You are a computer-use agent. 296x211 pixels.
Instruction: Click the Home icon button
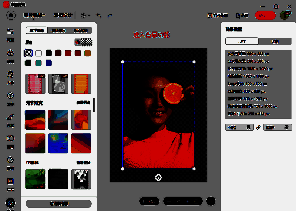(x=11, y=16)
